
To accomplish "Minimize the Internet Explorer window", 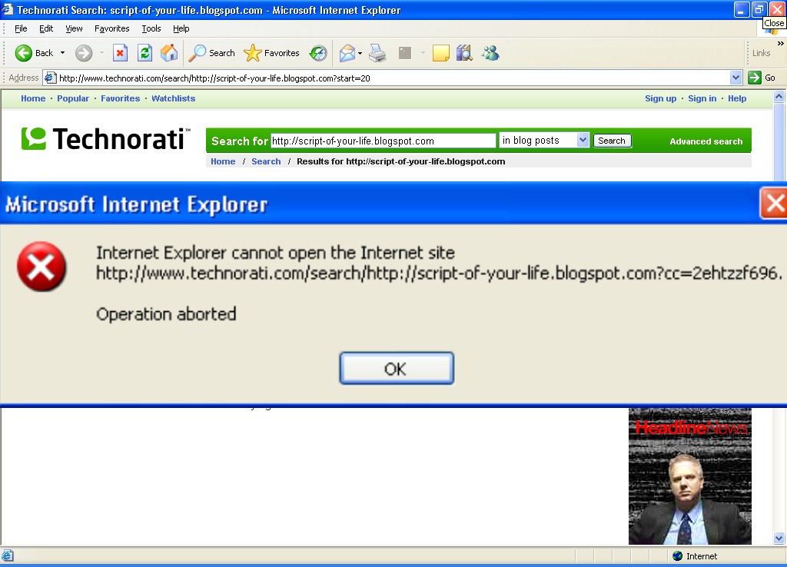I will (x=742, y=9).
